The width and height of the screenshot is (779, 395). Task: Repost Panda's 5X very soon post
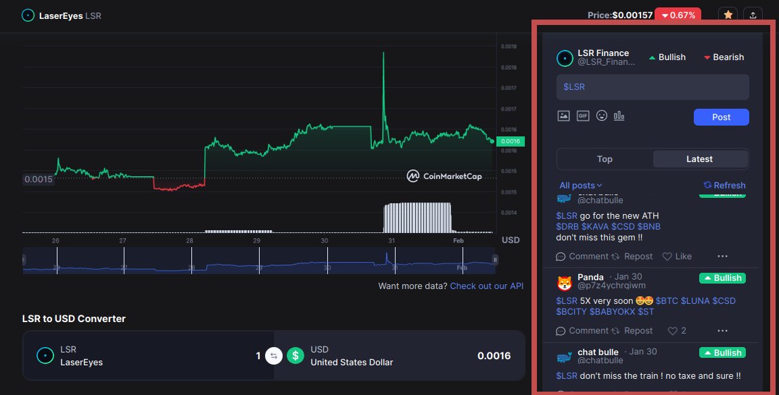(632, 331)
